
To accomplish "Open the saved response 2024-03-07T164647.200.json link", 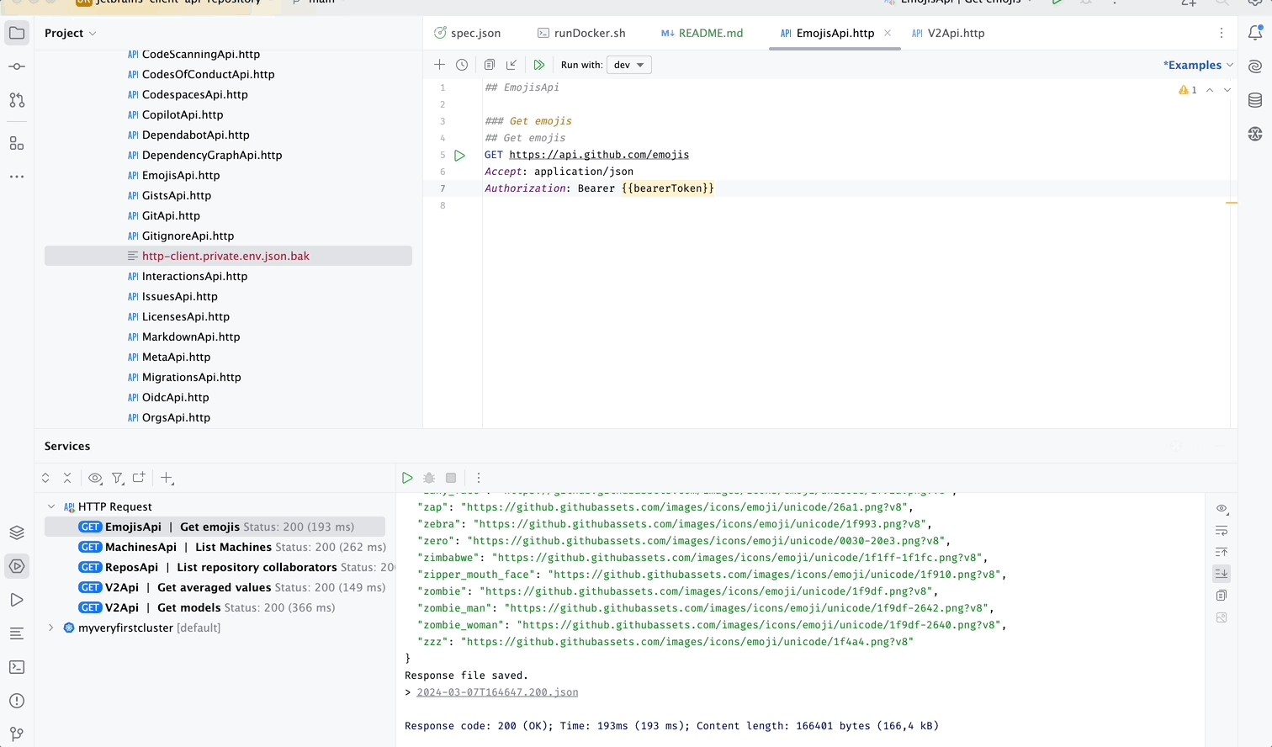I will [497, 692].
